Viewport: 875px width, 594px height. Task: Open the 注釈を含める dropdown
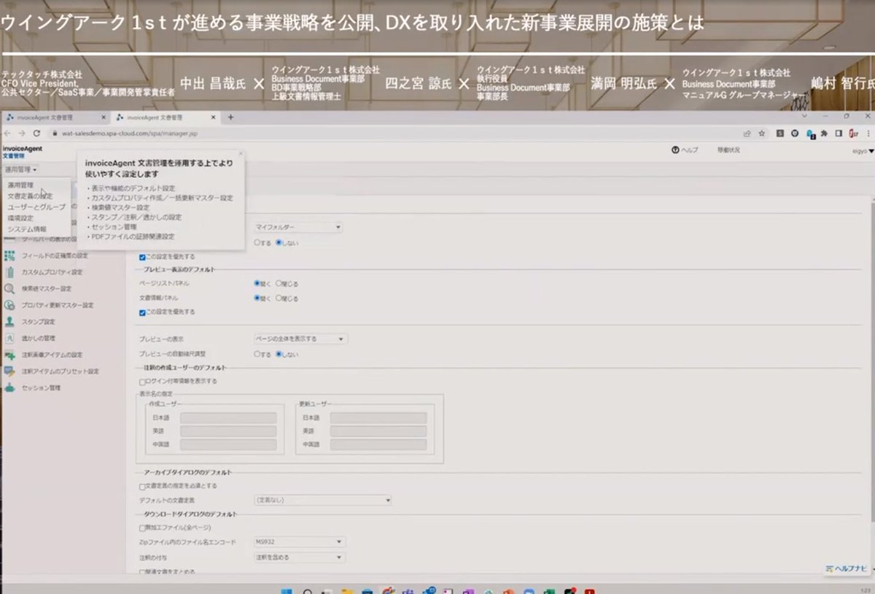299,558
